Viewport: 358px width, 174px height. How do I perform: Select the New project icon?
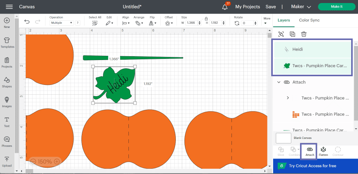click(7, 23)
